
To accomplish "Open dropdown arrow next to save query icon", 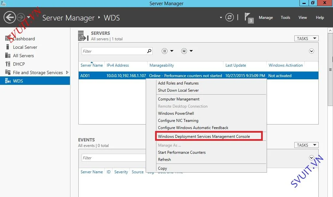I will pos(191,51).
